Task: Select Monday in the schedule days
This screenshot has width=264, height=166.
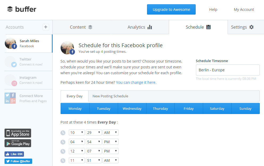Action: point(75,108)
